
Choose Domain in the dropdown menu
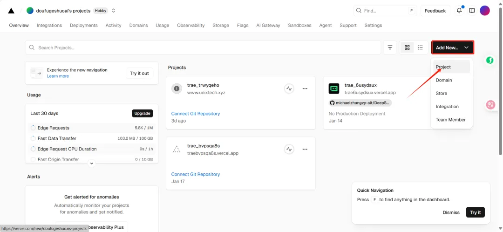[x=444, y=80]
